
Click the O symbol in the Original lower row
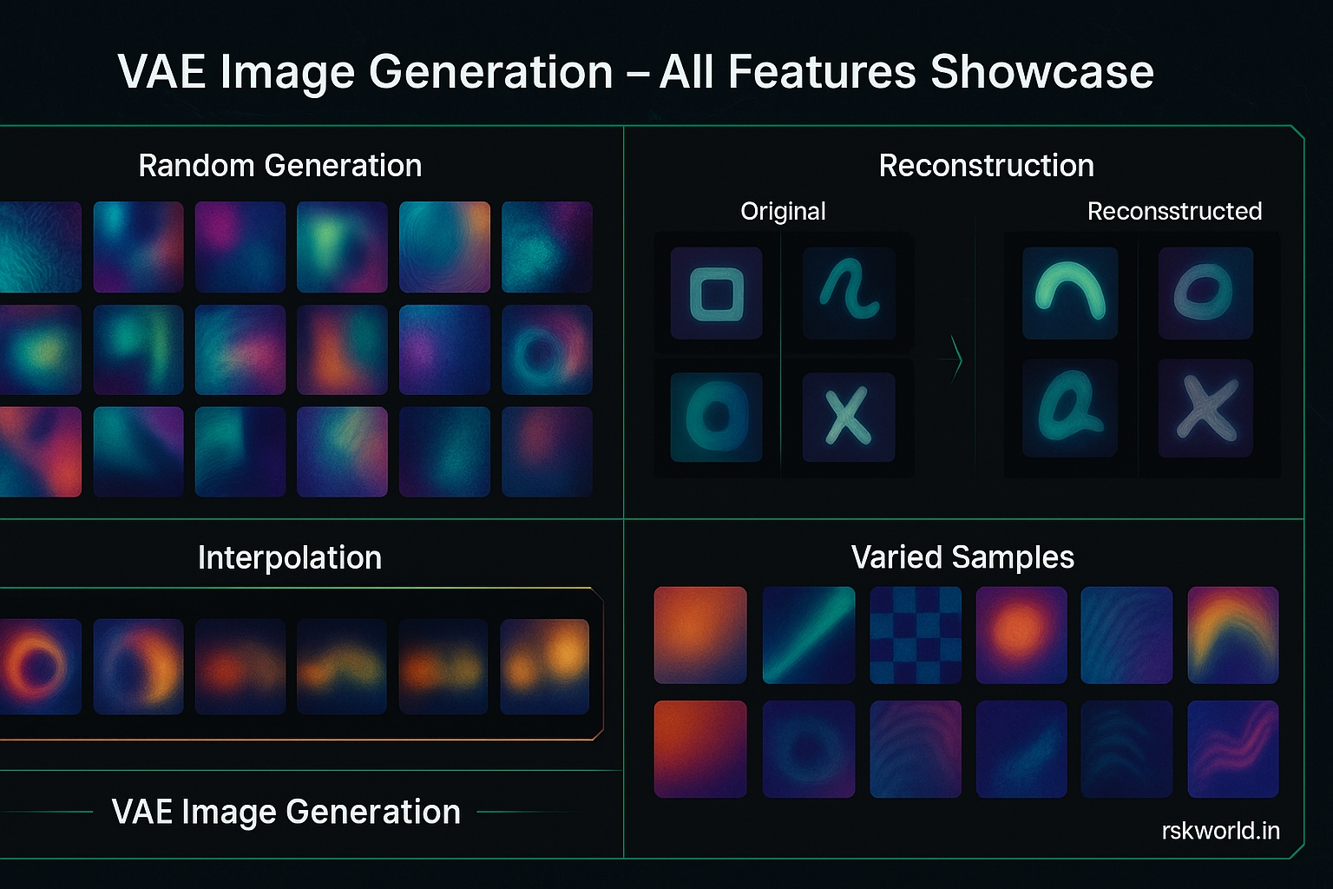(715, 417)
